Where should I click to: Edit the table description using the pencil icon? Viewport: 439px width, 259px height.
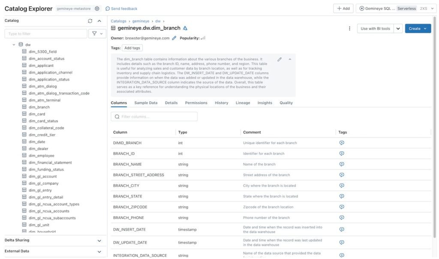point(279,58)
